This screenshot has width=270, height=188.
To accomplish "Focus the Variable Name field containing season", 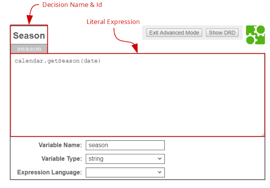I will point(125,145).
